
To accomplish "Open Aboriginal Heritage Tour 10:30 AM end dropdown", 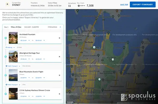I will pos(40,59).
